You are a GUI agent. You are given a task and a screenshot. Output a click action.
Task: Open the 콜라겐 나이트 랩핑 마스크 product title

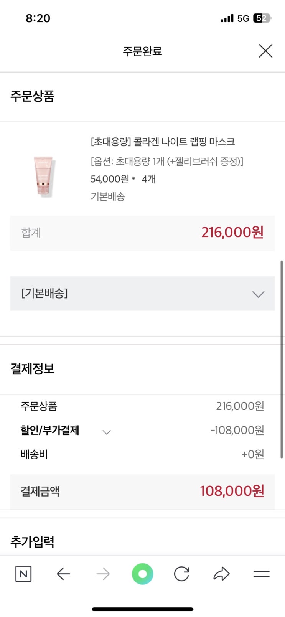(x=163, y=142)
